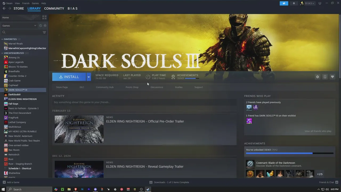The width and height of the screenshot is (341, 192).
Task: Open the notifications bell
Action: pos(294,3)
